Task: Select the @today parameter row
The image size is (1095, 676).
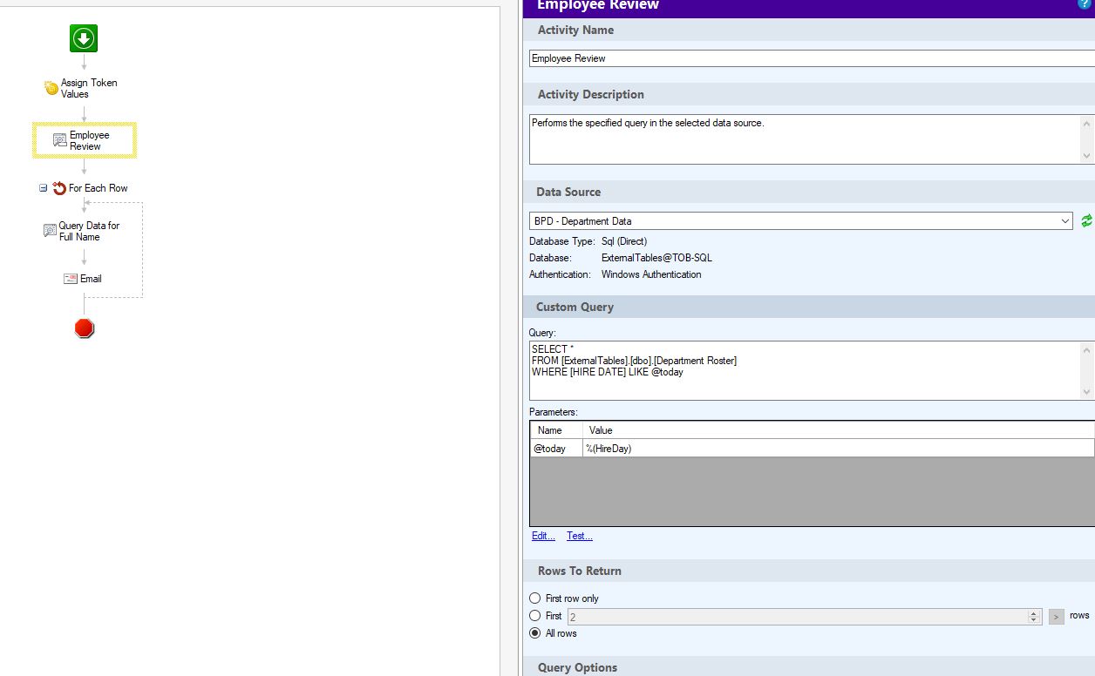Action: click(x=555, y=449)
